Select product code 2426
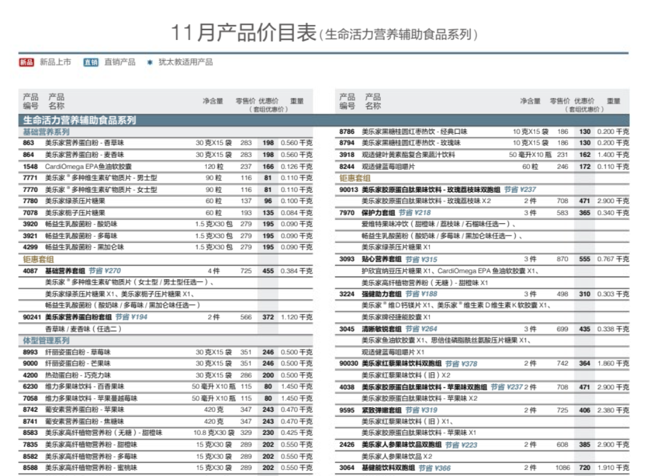The height and width of the screenshot is (476, 647). [x=347, y=445]
